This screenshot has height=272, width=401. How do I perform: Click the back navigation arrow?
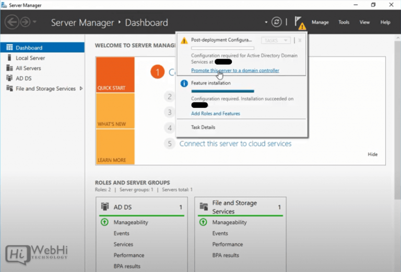point(12,22)
